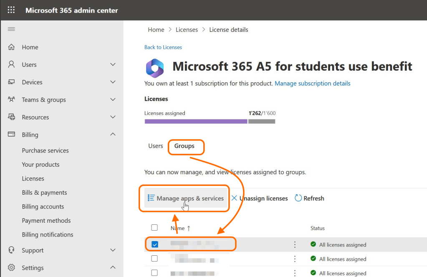The height and width of the screenshot is (277, 427).
Task: Select the Groups tab
Action: coord(184,146)
